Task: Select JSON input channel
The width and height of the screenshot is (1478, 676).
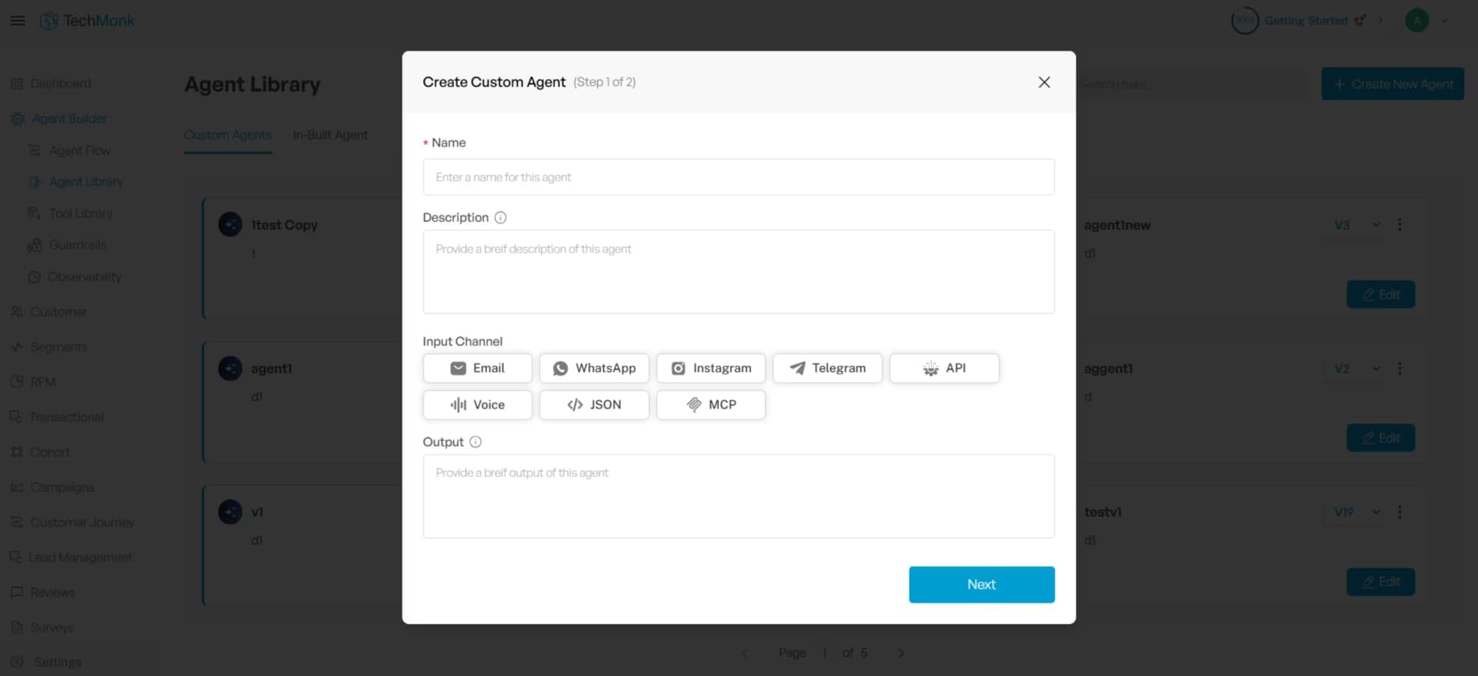Action: (x=594, y=405)
